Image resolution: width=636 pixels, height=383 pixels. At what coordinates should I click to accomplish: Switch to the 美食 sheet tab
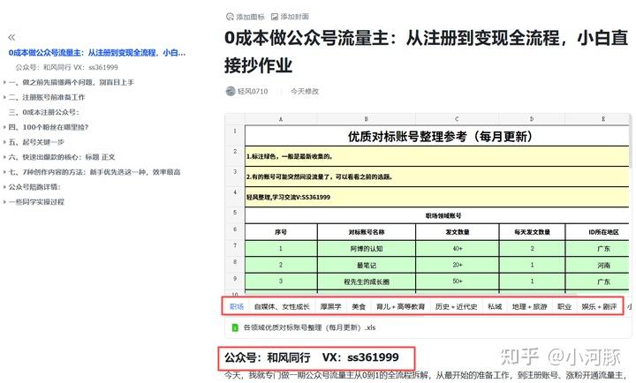[359, 306]
